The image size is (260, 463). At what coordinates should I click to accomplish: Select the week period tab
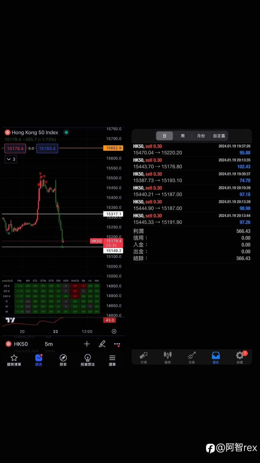[183, 136]
